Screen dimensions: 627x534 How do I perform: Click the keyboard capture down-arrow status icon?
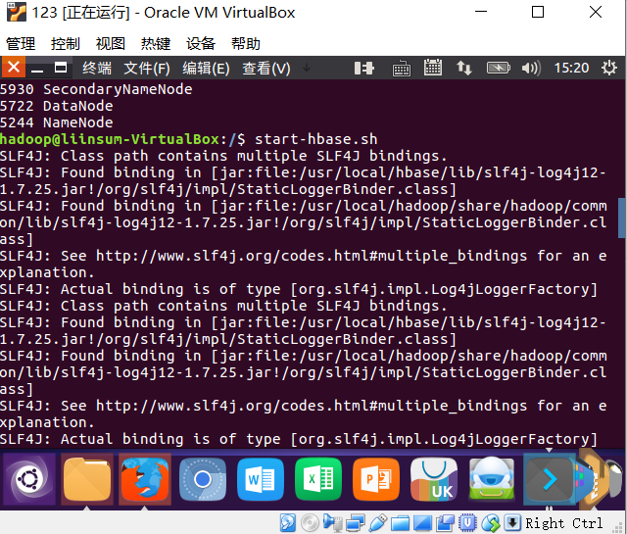[512, 522]
